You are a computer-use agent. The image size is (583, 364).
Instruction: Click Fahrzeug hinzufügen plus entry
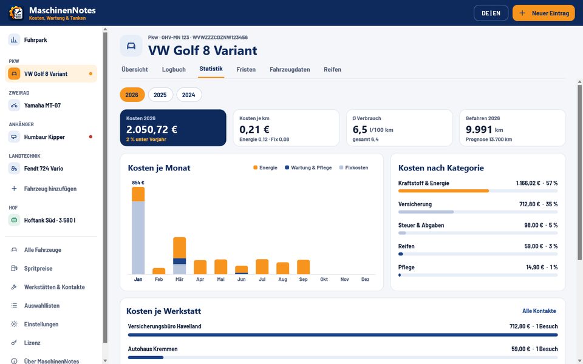(x=50, y=189)
